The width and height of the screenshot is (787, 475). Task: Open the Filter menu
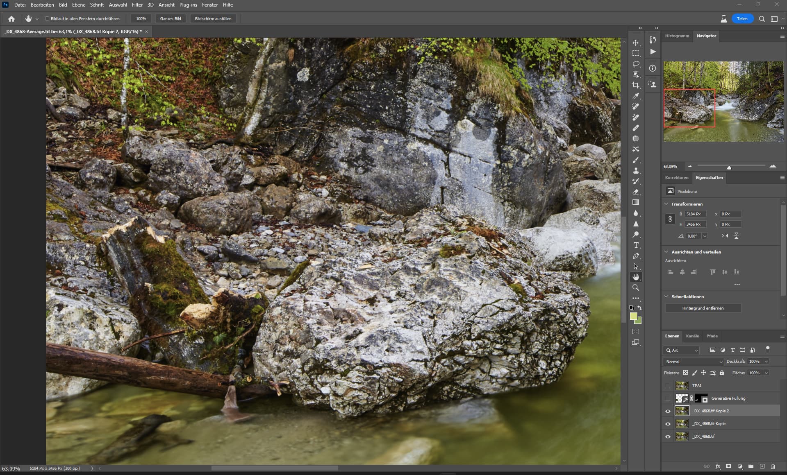pyautogui.click(x=137, y=5)
